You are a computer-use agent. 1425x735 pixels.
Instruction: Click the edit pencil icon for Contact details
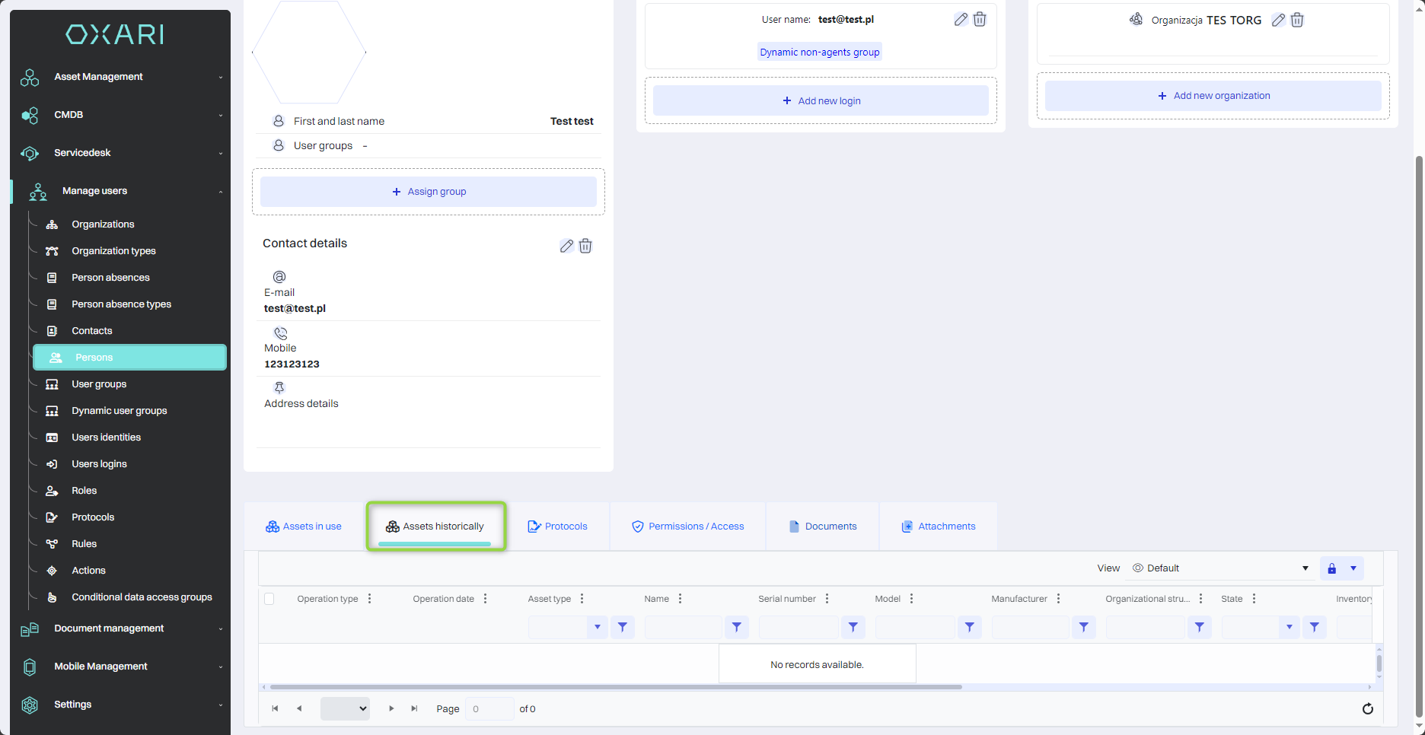[x=566, y=246]
